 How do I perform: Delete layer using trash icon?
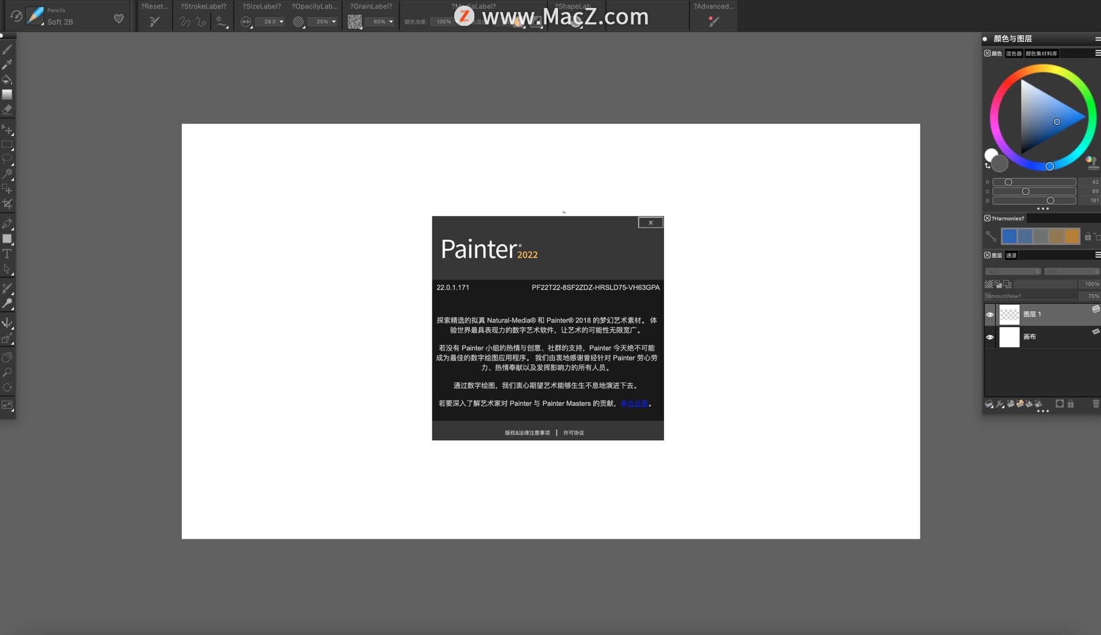1096,404
